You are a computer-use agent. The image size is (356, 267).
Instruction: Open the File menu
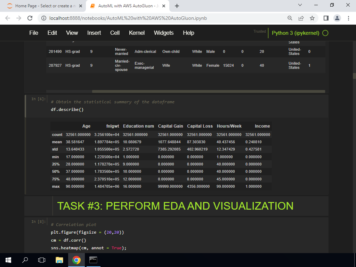click(x=34, y=33)
